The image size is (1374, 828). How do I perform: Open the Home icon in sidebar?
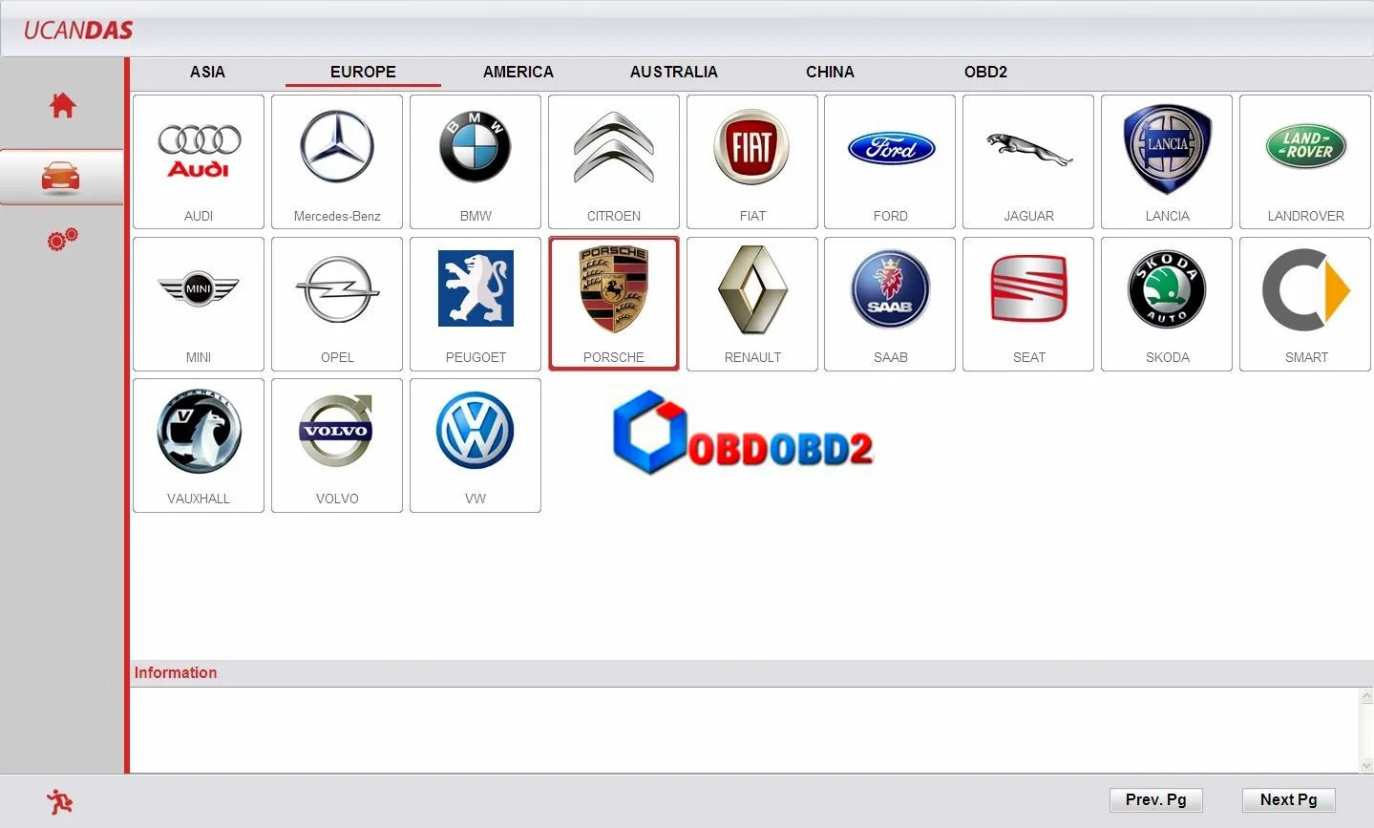coord(63,105)
